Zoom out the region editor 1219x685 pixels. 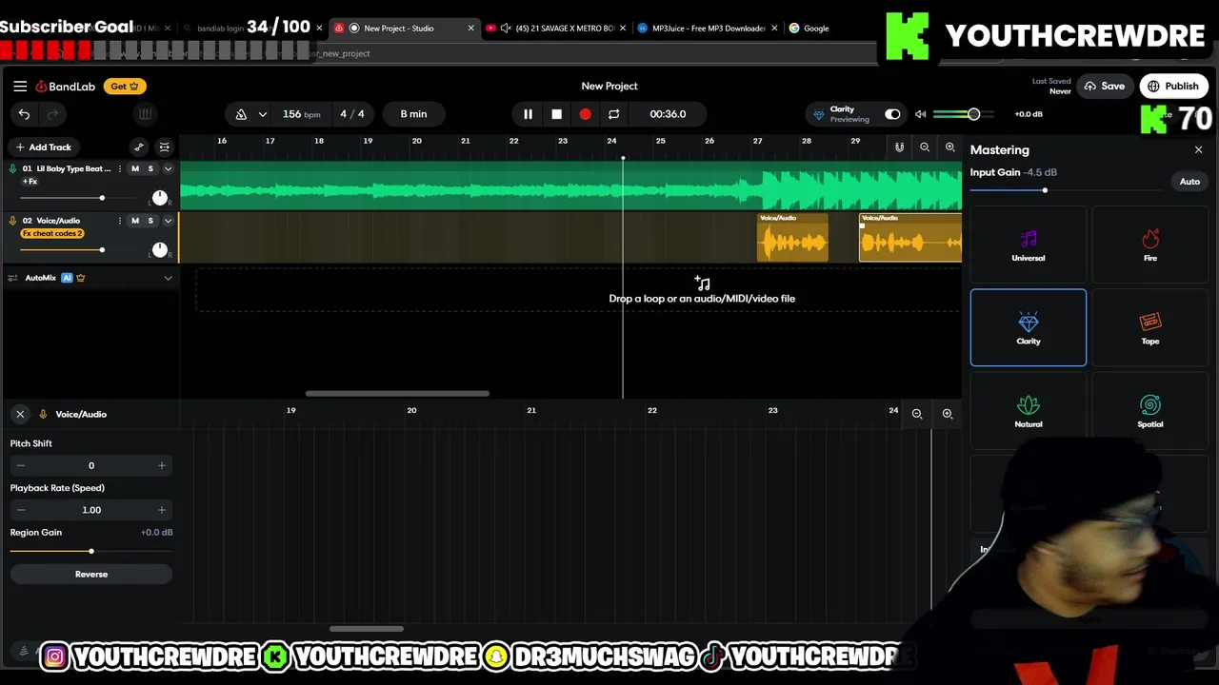(917, 414)
